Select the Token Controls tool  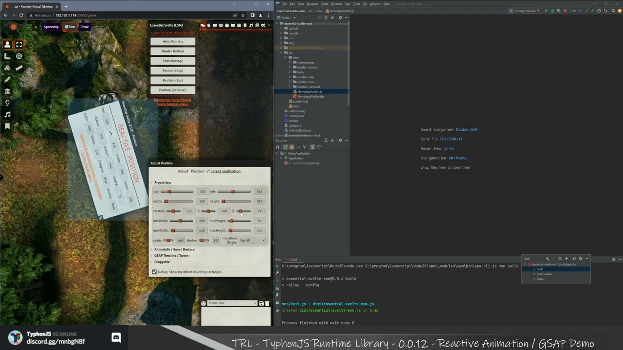pyautogui.click(x=7, y=44)
